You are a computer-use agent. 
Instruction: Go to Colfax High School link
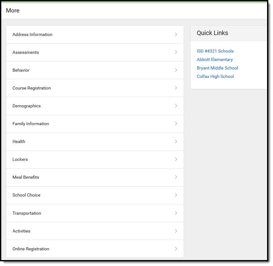point(215,76)
